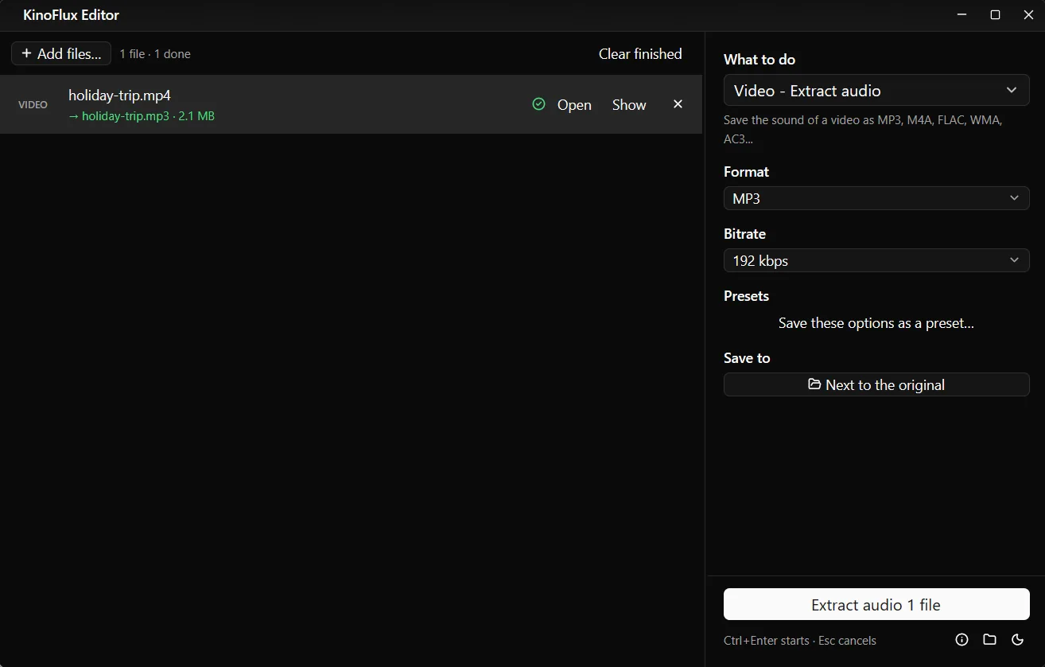Click the info icon in the footer
Screen dimensions: 1045x667
[961, 639]
